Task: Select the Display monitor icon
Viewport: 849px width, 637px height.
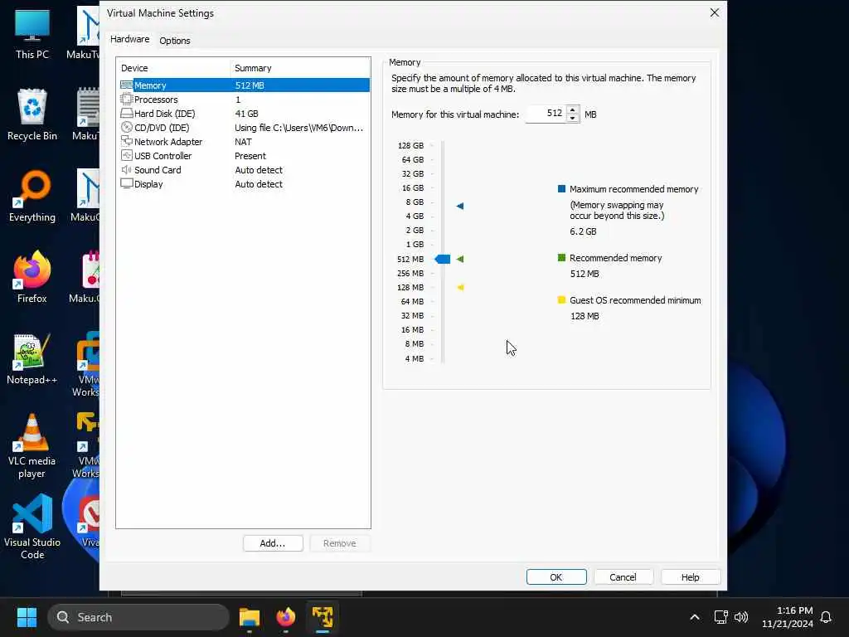Action: pos(126,183)
